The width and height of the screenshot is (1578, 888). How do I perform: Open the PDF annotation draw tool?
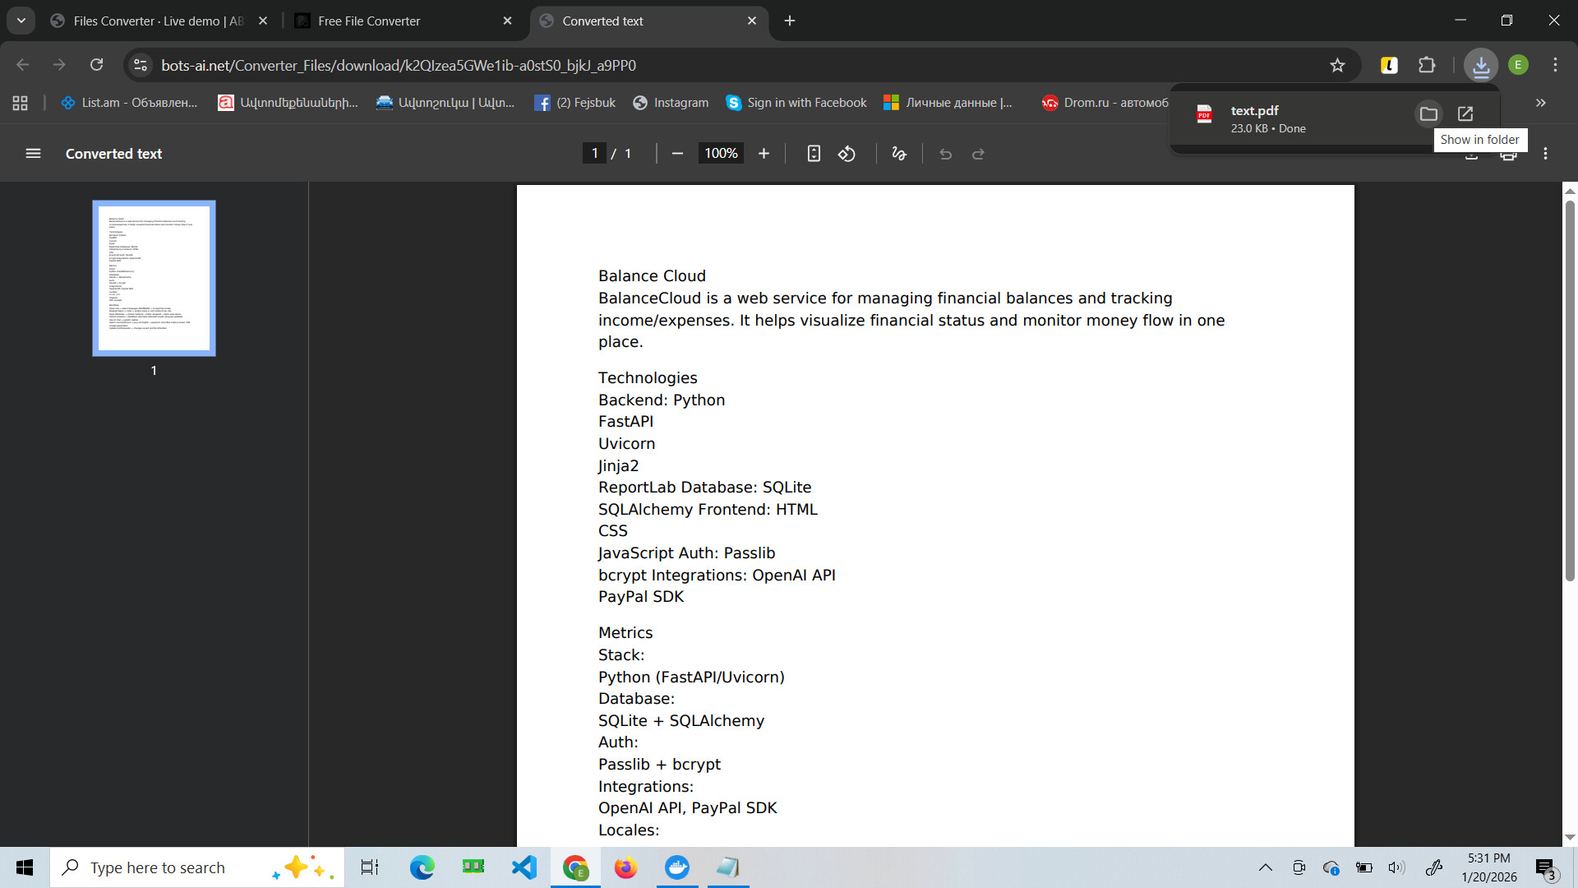tap(898, 153)
